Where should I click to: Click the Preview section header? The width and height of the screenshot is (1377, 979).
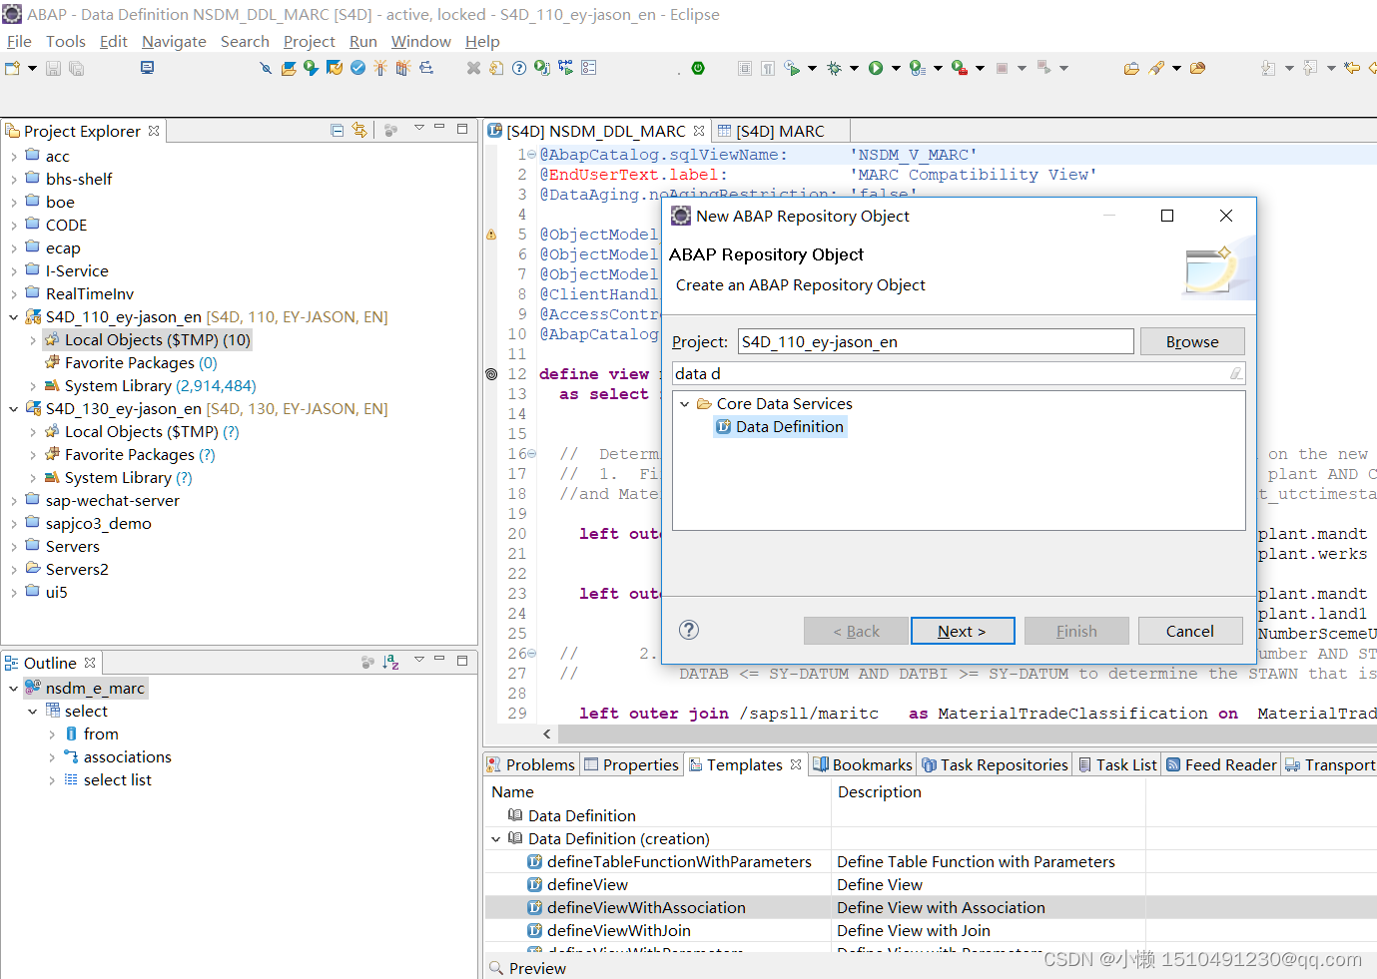tap(537, 968)
